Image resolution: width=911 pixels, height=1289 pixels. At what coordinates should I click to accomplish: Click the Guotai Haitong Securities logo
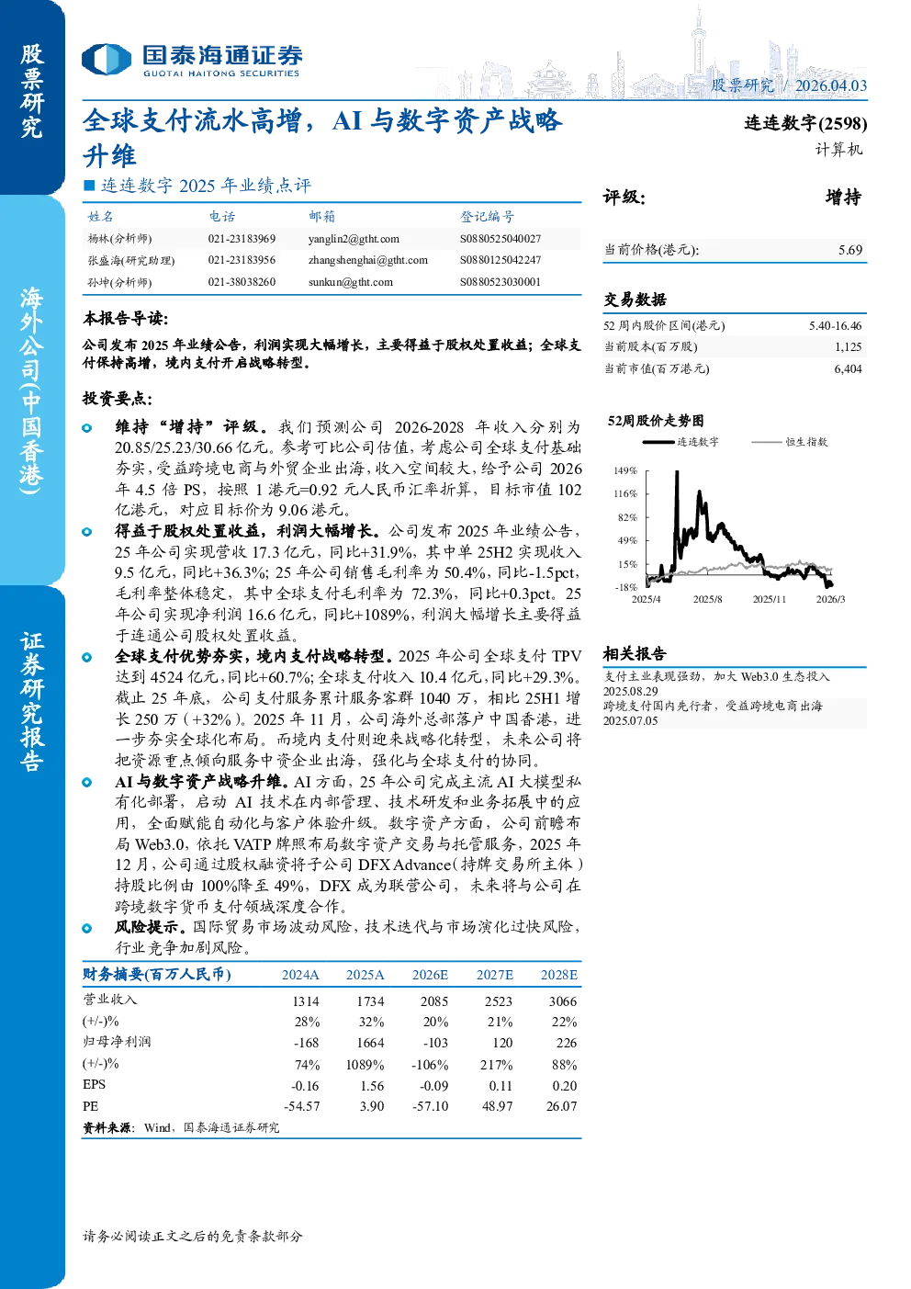[192, 61]
